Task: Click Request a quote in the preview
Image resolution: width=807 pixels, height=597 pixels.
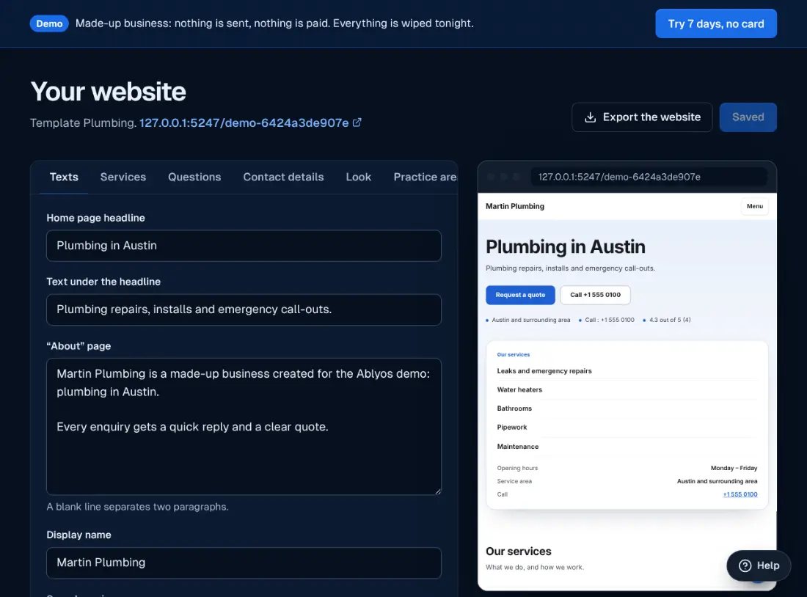Action: (520, 295)
